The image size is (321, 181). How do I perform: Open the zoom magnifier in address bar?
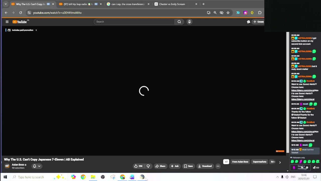[215, 13]
